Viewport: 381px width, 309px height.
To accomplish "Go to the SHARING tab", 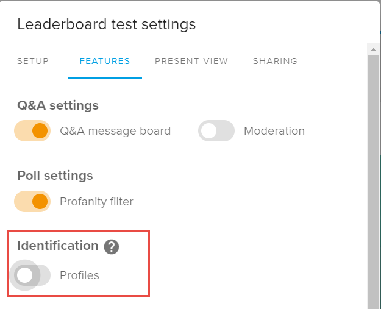I will 275,61.
